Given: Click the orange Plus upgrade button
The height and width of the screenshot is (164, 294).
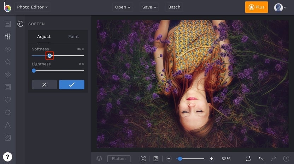Looking at the screenshot, I should click(x=257, y=7).
